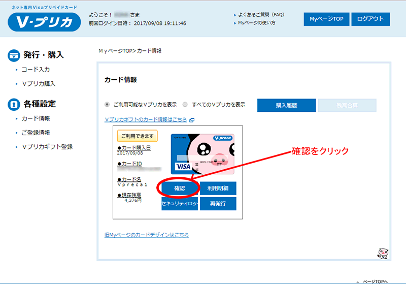Click the ●カードID label

pyautogui.click(x=129, y=164)
